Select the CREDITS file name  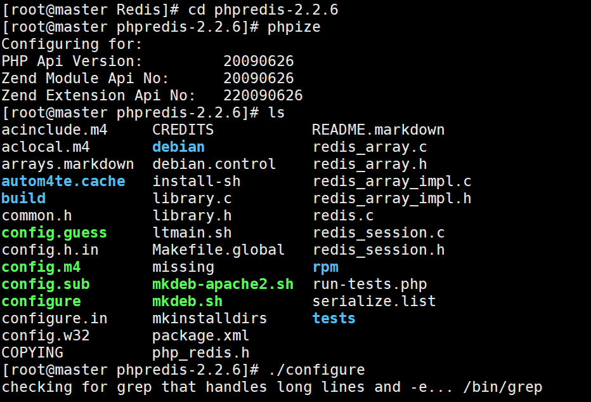183,130
